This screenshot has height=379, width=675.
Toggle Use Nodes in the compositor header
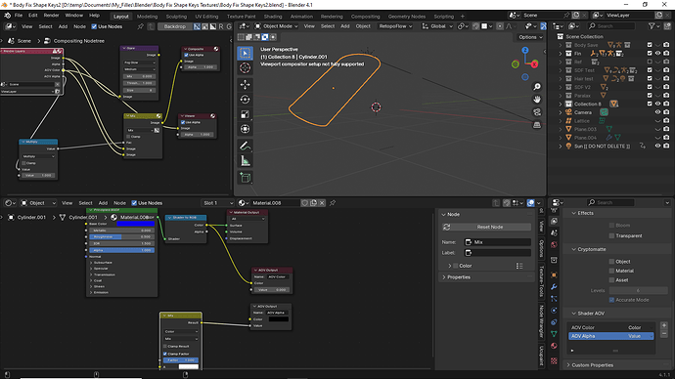coord(94,26)
